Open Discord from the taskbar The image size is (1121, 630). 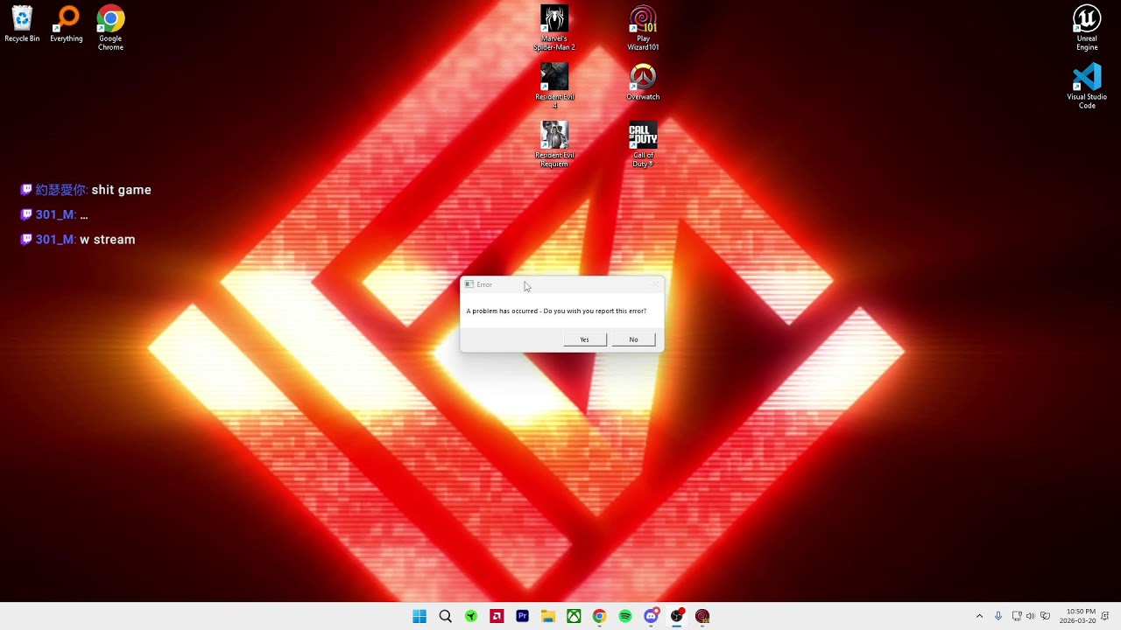pyautogui.click(x=651, y=616)
